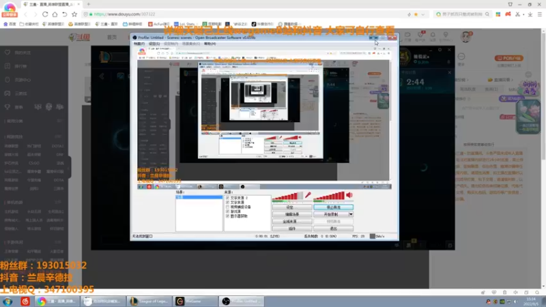Click '开始录制' start recording button
The image size is (546, 307).
[x=331, y=214]
